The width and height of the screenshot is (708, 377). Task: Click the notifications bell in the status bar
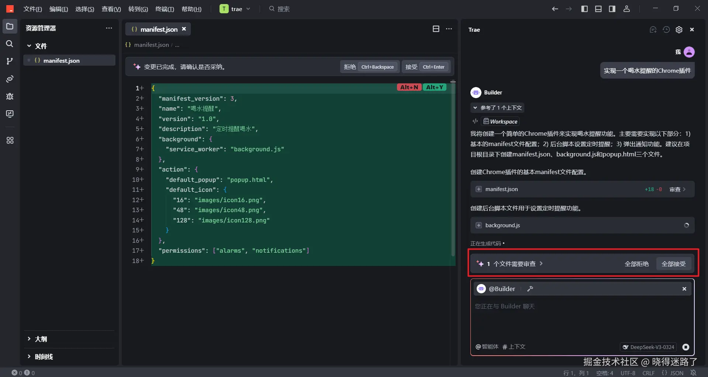click(694, 373)
